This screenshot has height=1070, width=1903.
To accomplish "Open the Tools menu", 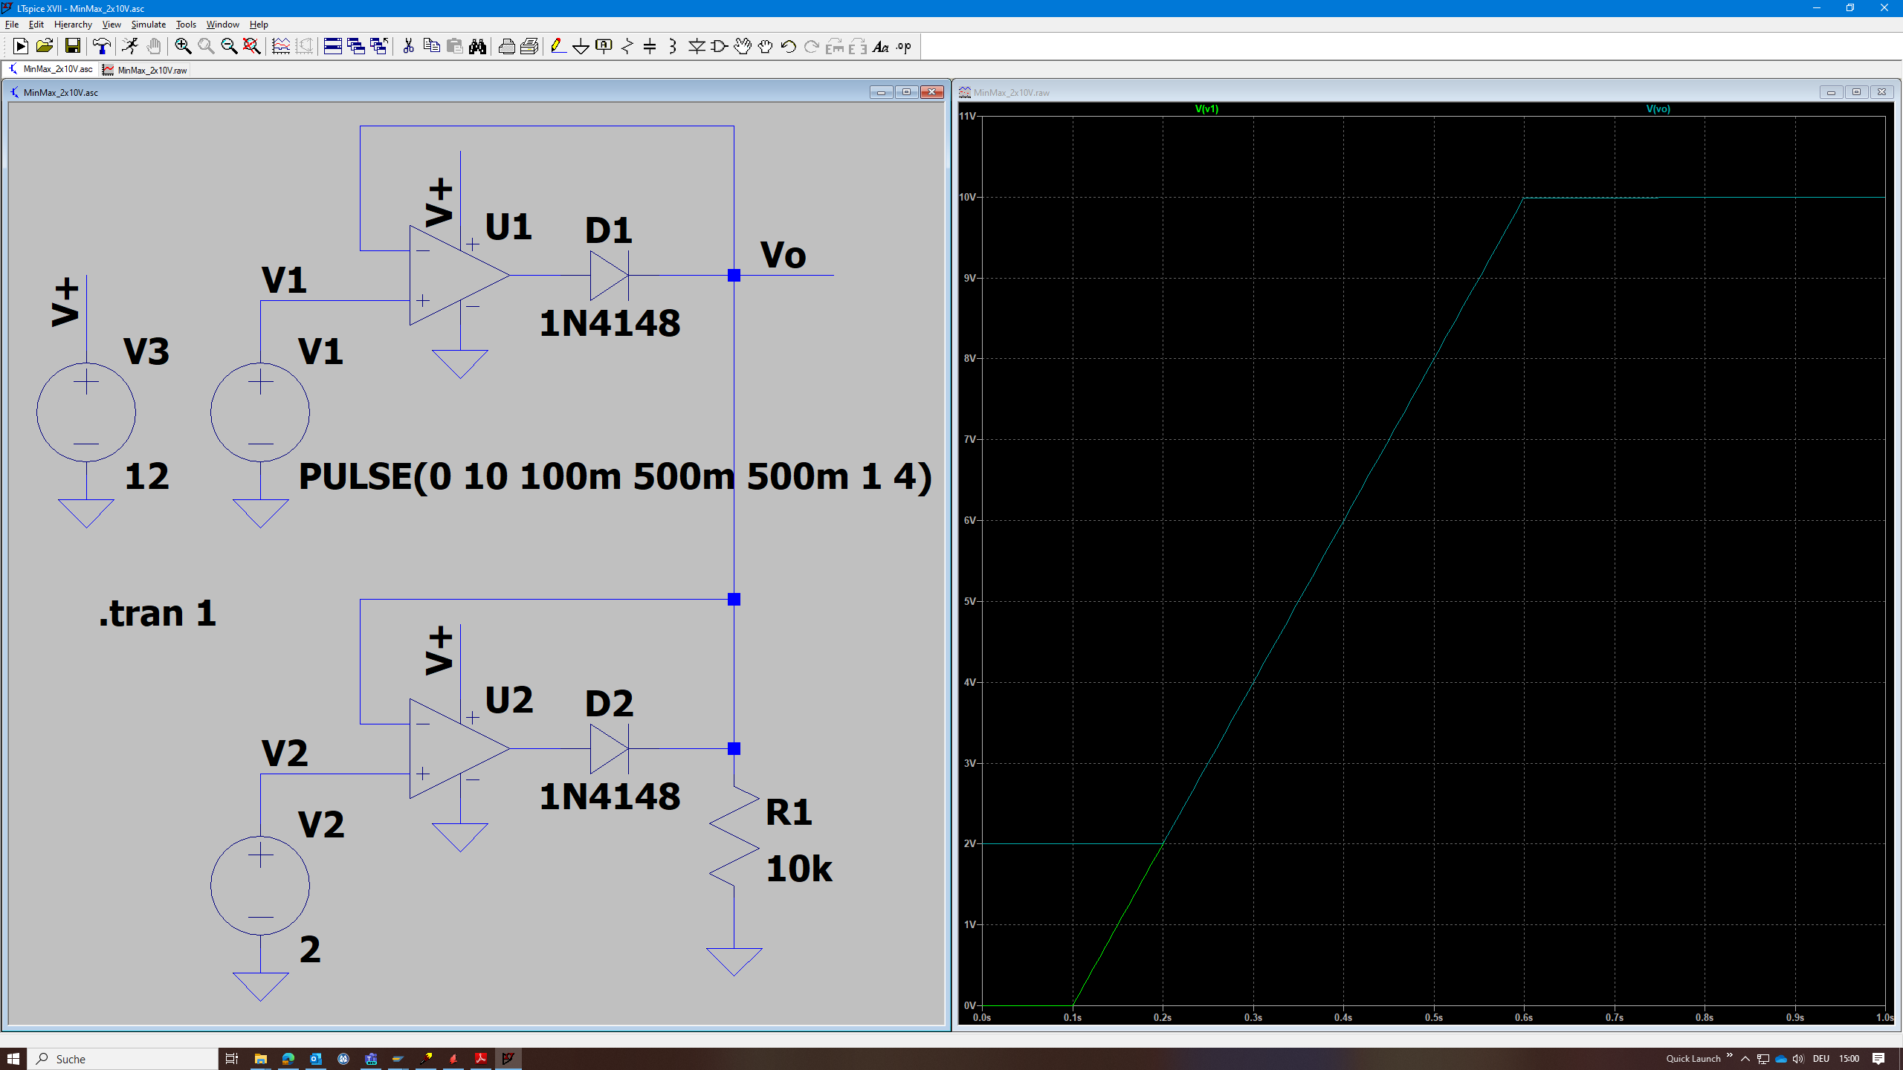I will pyautogui.click(x=186, y=24).
